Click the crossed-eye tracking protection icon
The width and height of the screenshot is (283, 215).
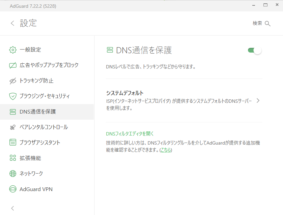13,81
